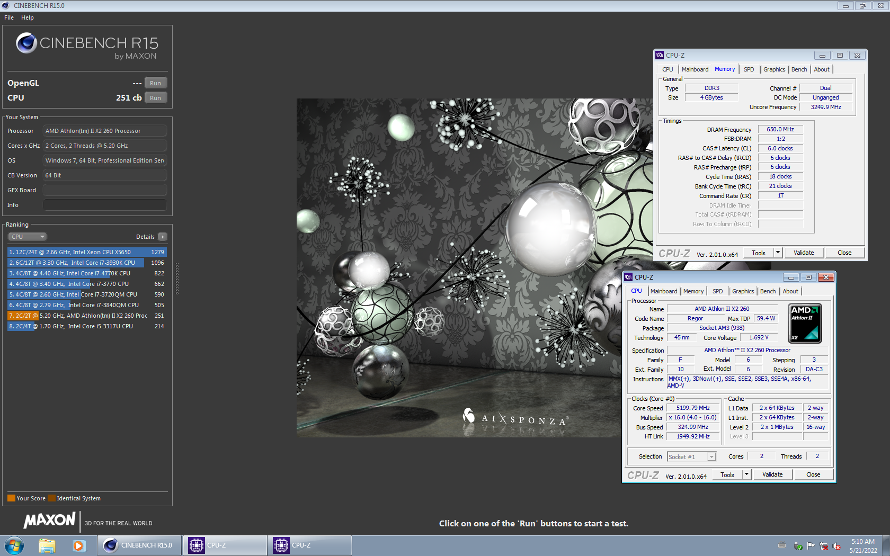Select ranking row Intel Xeon CPU X5650
The width and height of the screenshot is (890, 556).
tap(87, 252)
